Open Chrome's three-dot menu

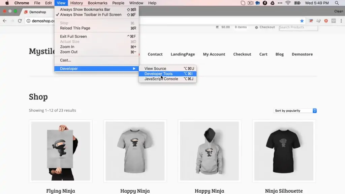[341, 21]
